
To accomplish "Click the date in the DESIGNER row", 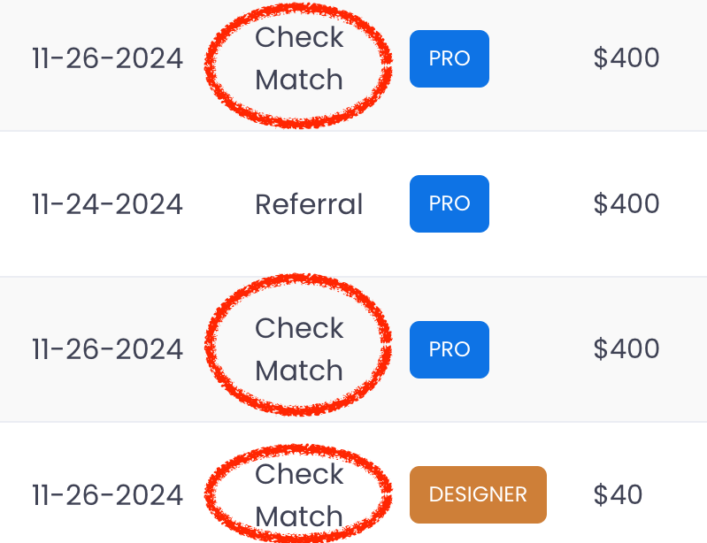I will [107, 494].
